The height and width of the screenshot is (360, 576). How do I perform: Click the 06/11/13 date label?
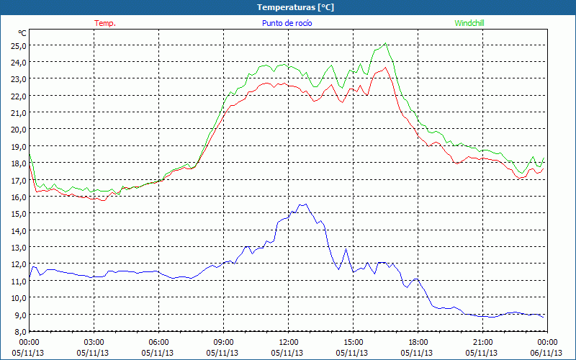pyautogui.click(x=546, y=353)
